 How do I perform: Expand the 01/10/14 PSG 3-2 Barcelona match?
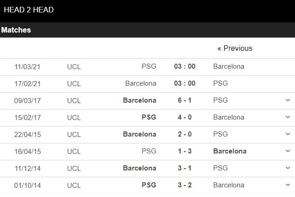click(288, 185)
